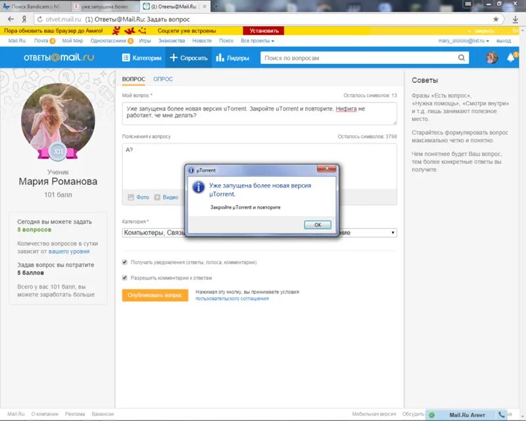Open the Знакомства link
This screenshot has height=421, width=526.
point(172,41)
